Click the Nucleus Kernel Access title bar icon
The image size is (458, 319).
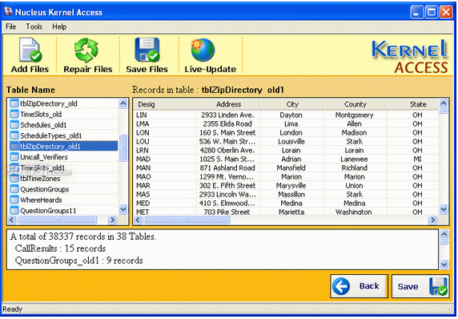pyautogui.click(x=8, y=12)
